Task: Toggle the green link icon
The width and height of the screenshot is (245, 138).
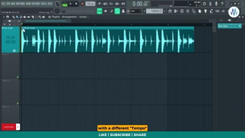Action: (x=117, y=11)
